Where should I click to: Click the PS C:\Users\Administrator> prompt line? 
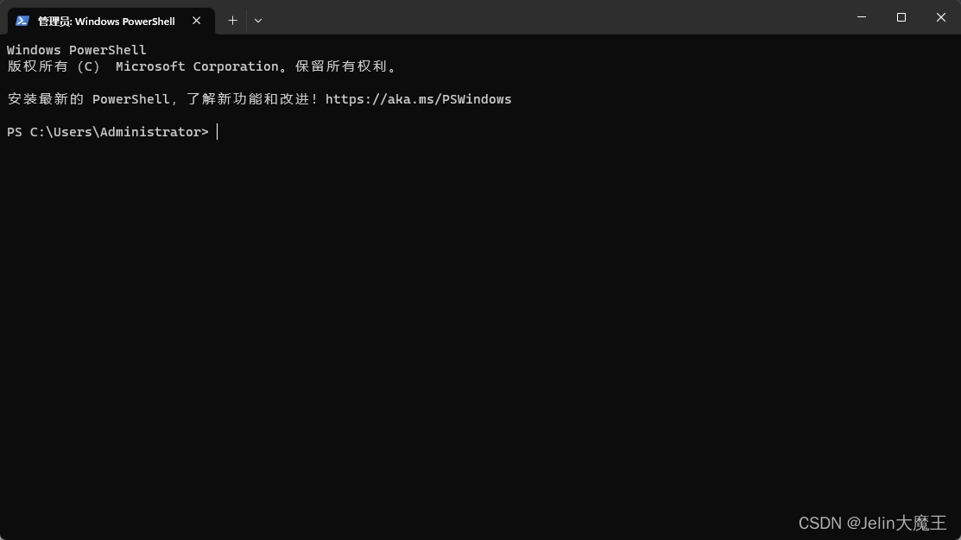click(x=108, y=132)
